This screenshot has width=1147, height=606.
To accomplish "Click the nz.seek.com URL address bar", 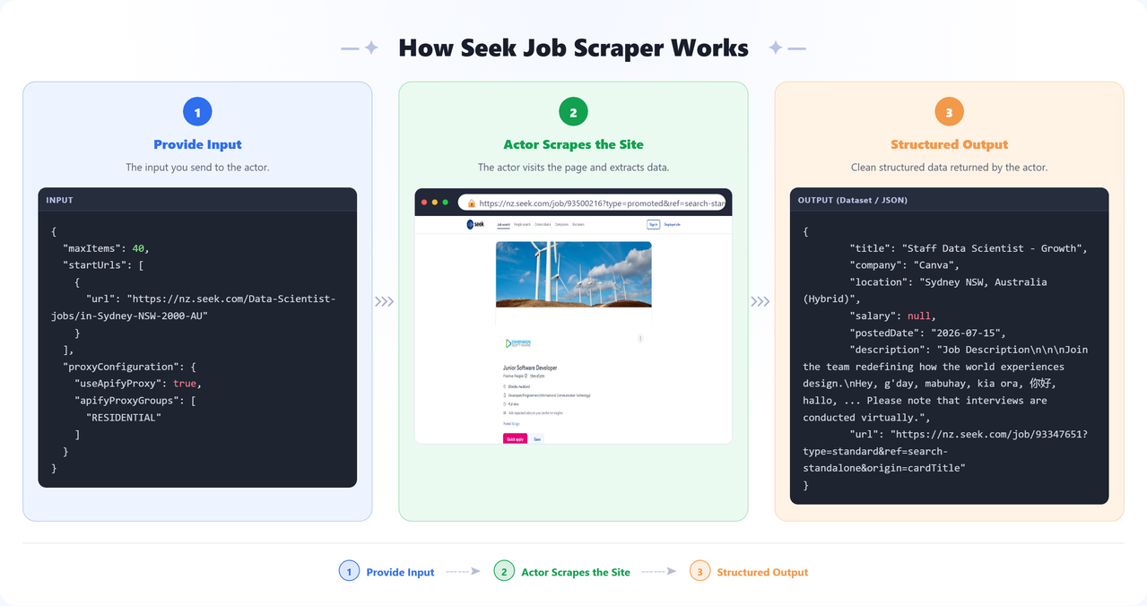I will tap(592, 203).
